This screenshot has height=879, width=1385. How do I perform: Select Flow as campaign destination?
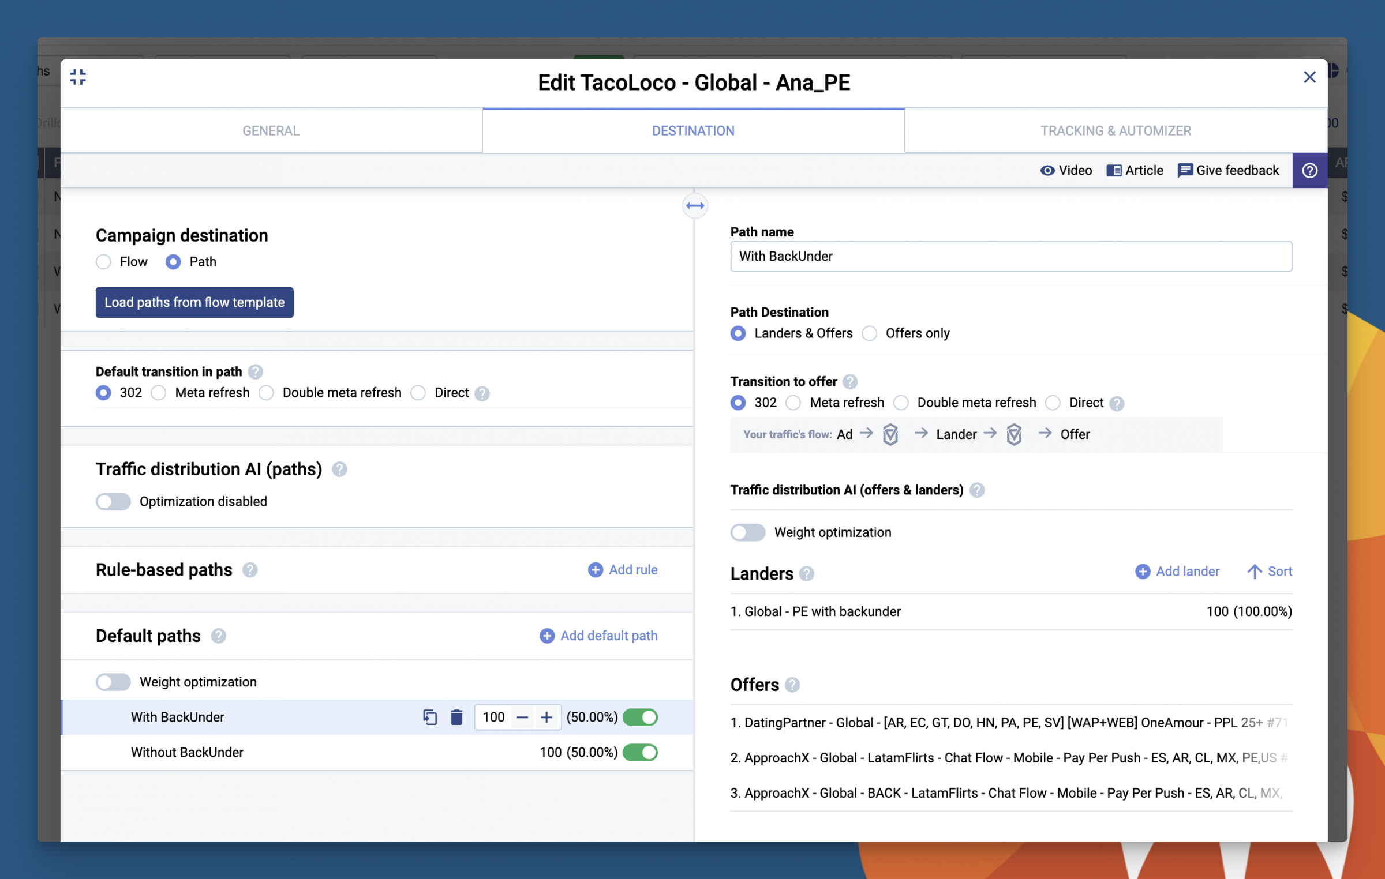pos(103,262)
